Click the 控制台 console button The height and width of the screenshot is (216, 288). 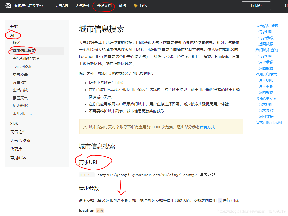pos(256,6)
